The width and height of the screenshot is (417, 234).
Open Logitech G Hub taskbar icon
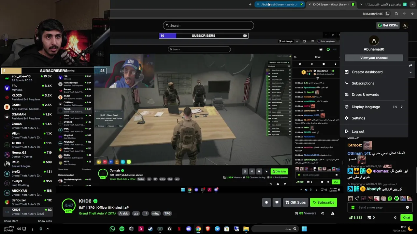coord(169,229)
